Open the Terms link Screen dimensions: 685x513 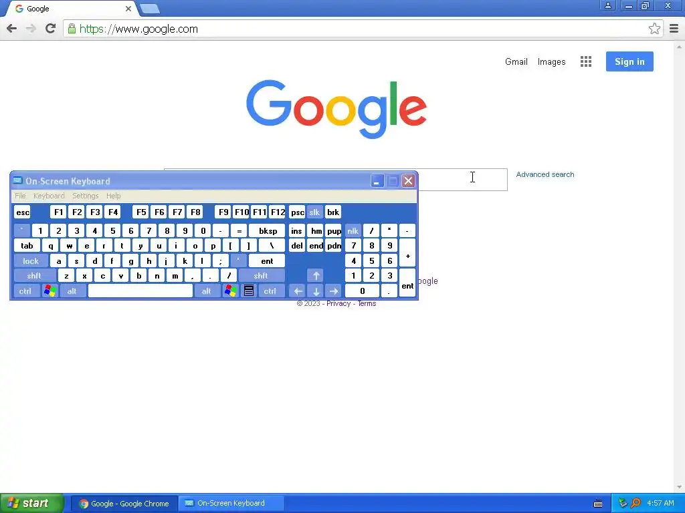click(367, 304)
